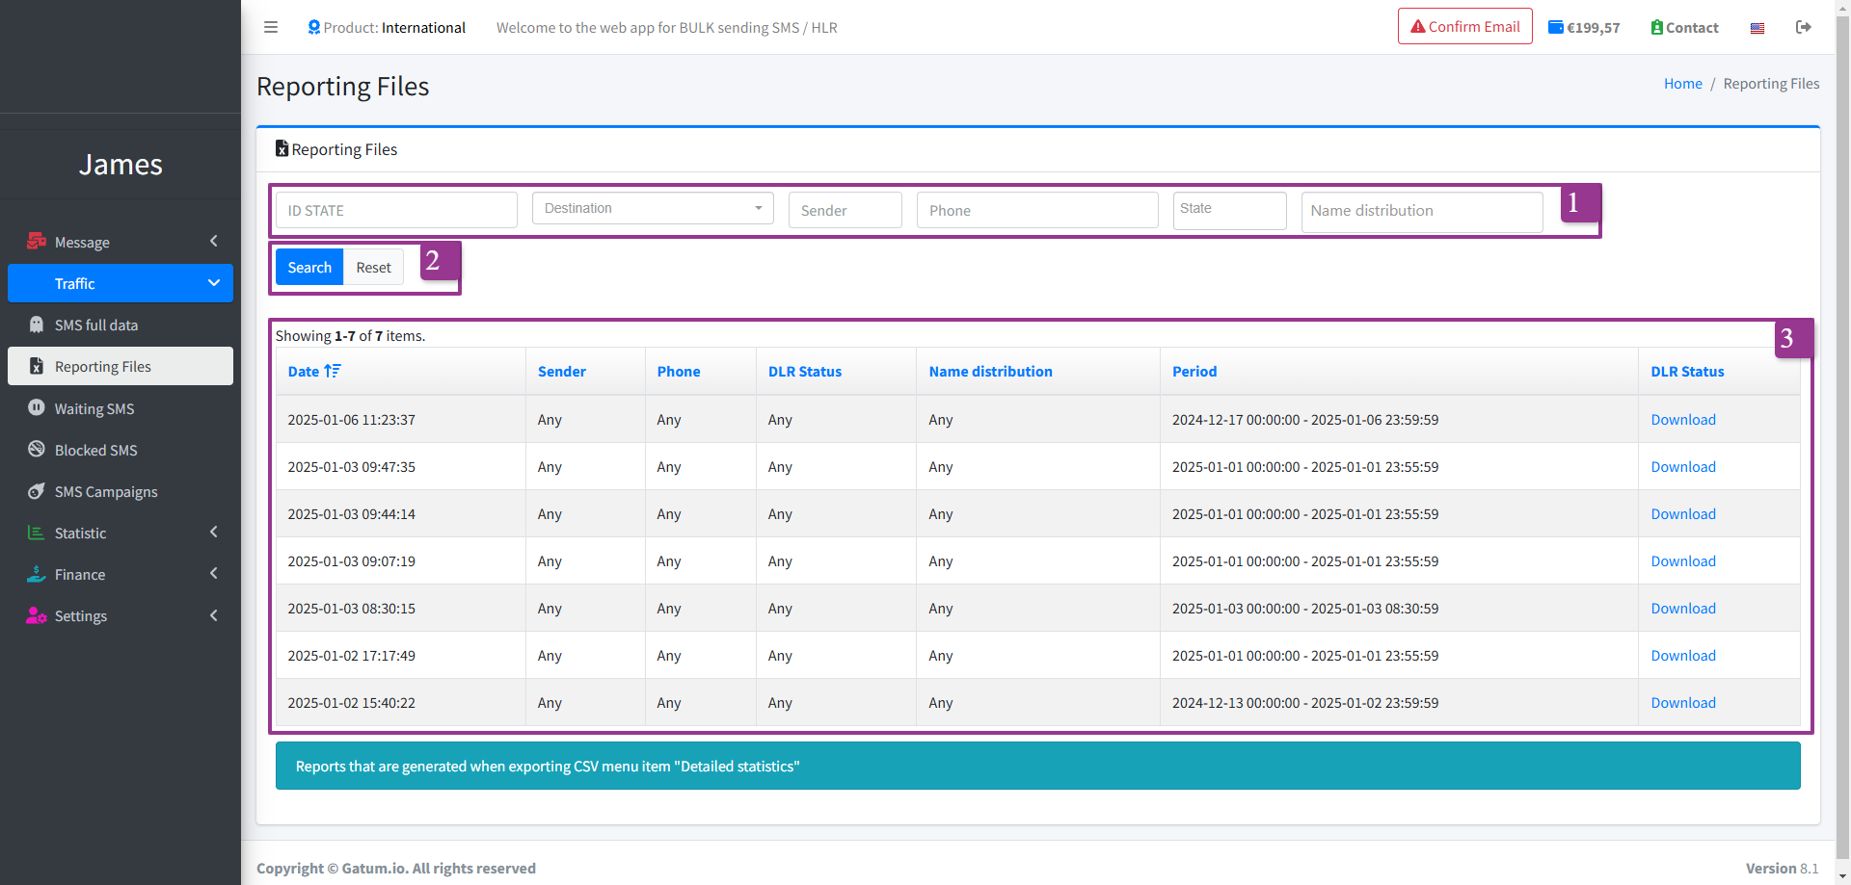This screenshot has height=885, width=1851.
Task: Collapse the Traffic menu section
Action: click(x=214, y=283)
